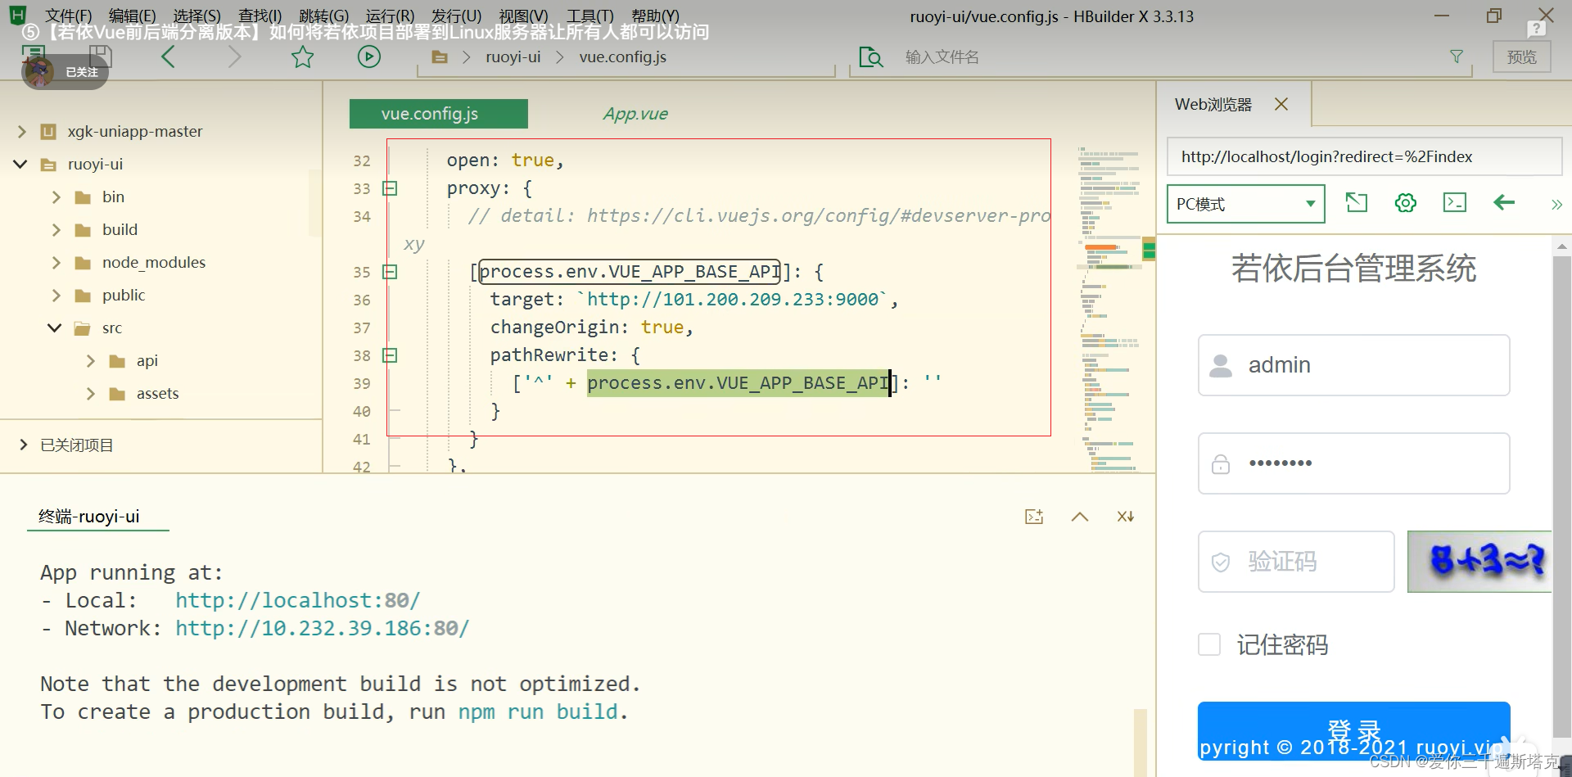Expand the build folder
The image size is (1572, 777).
point(56,229)
